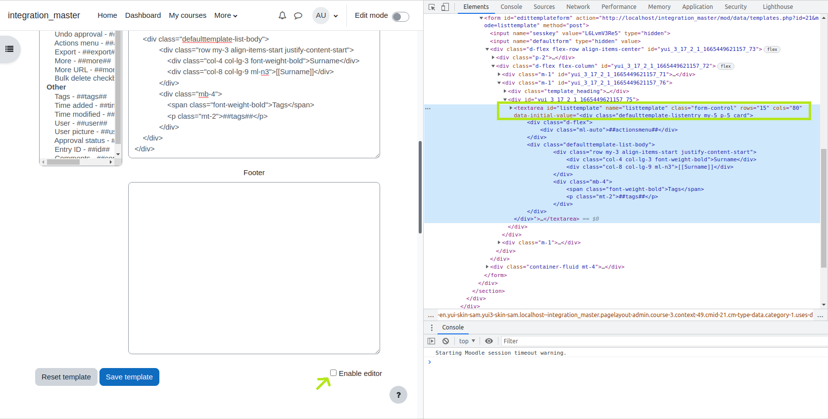
Task: Collapse the form edittemplateform node
Action: tap(481, 18)
